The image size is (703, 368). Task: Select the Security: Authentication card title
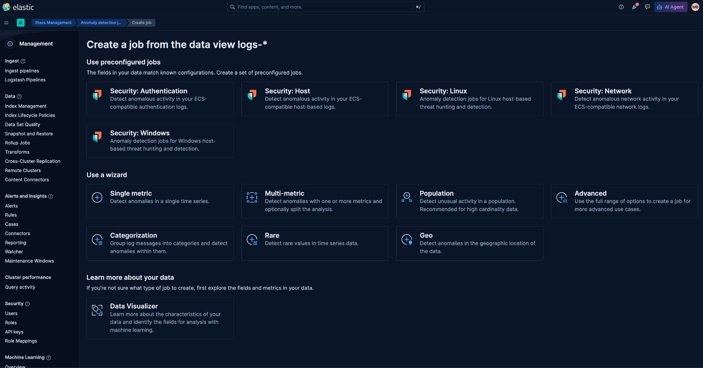point(149,91)
